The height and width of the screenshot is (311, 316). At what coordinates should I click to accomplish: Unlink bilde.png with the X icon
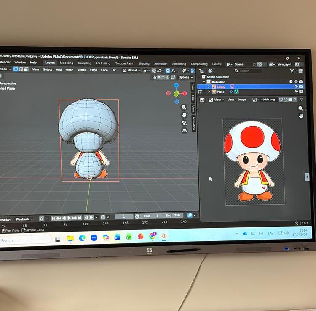(x=295, y=100)
